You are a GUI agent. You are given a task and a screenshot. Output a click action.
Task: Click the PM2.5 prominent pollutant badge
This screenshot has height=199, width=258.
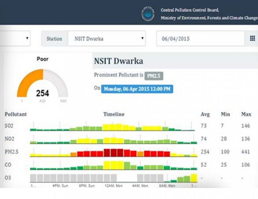pos(154,76)
